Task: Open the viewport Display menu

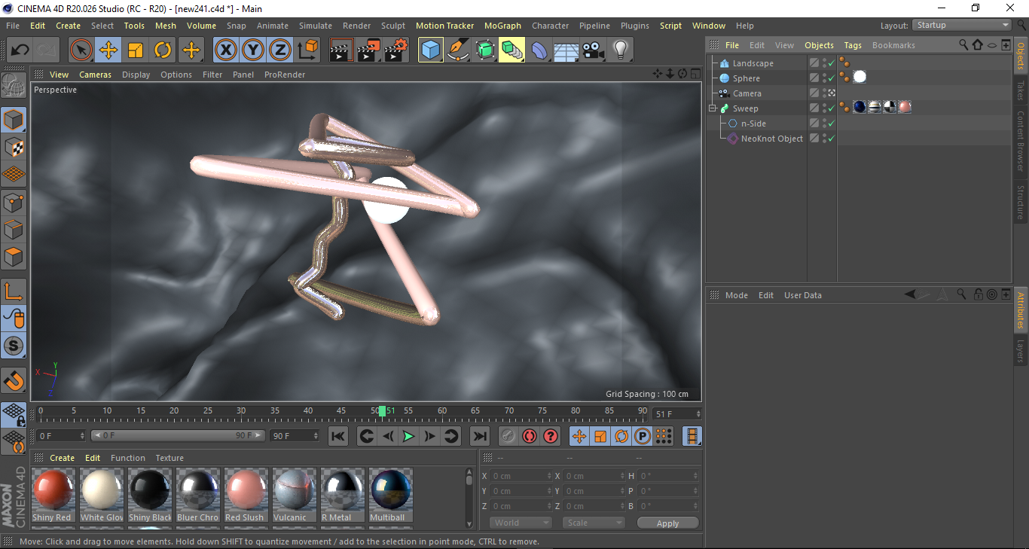Action: [x=136, y=75]
